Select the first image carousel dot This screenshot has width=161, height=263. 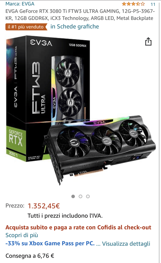73,196
